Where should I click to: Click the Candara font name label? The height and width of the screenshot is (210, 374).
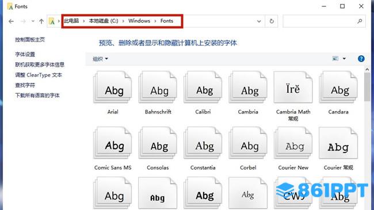pos(338,112)
